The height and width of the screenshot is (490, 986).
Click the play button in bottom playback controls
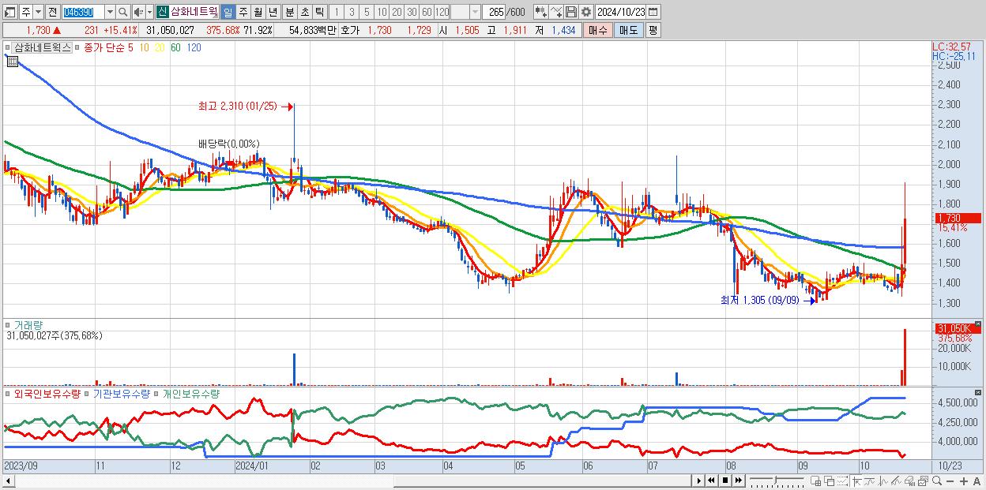698,481
